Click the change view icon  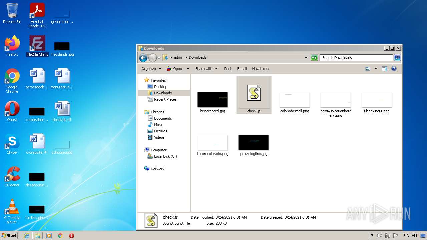click(368, 69)
